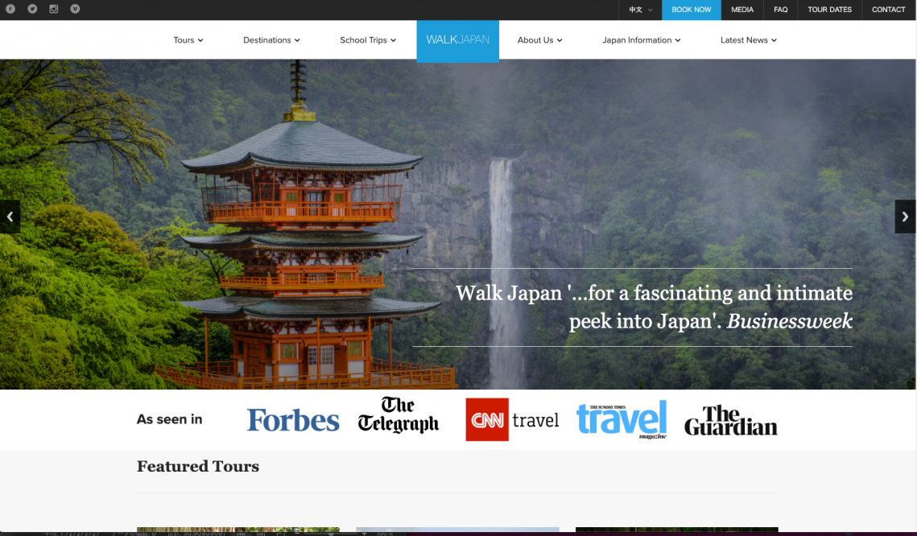The image size is (917, 536).
Task: Expand the Tours menu
Action: pos(188,40)
